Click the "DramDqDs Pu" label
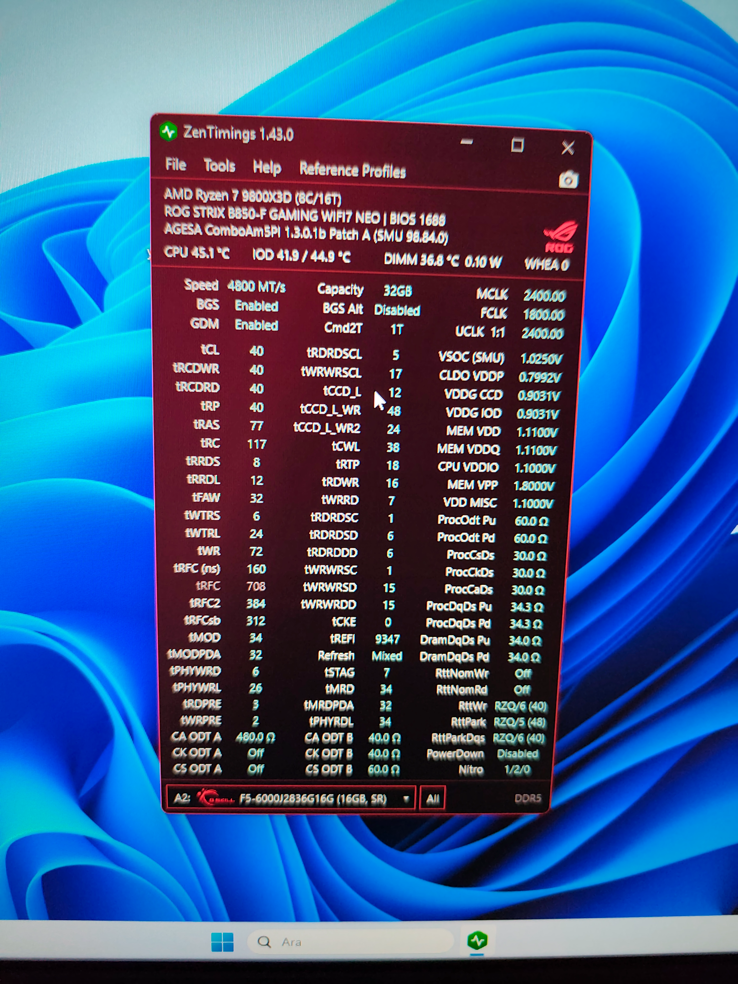This screenshot has width=738, height=984. coord(455,640)
